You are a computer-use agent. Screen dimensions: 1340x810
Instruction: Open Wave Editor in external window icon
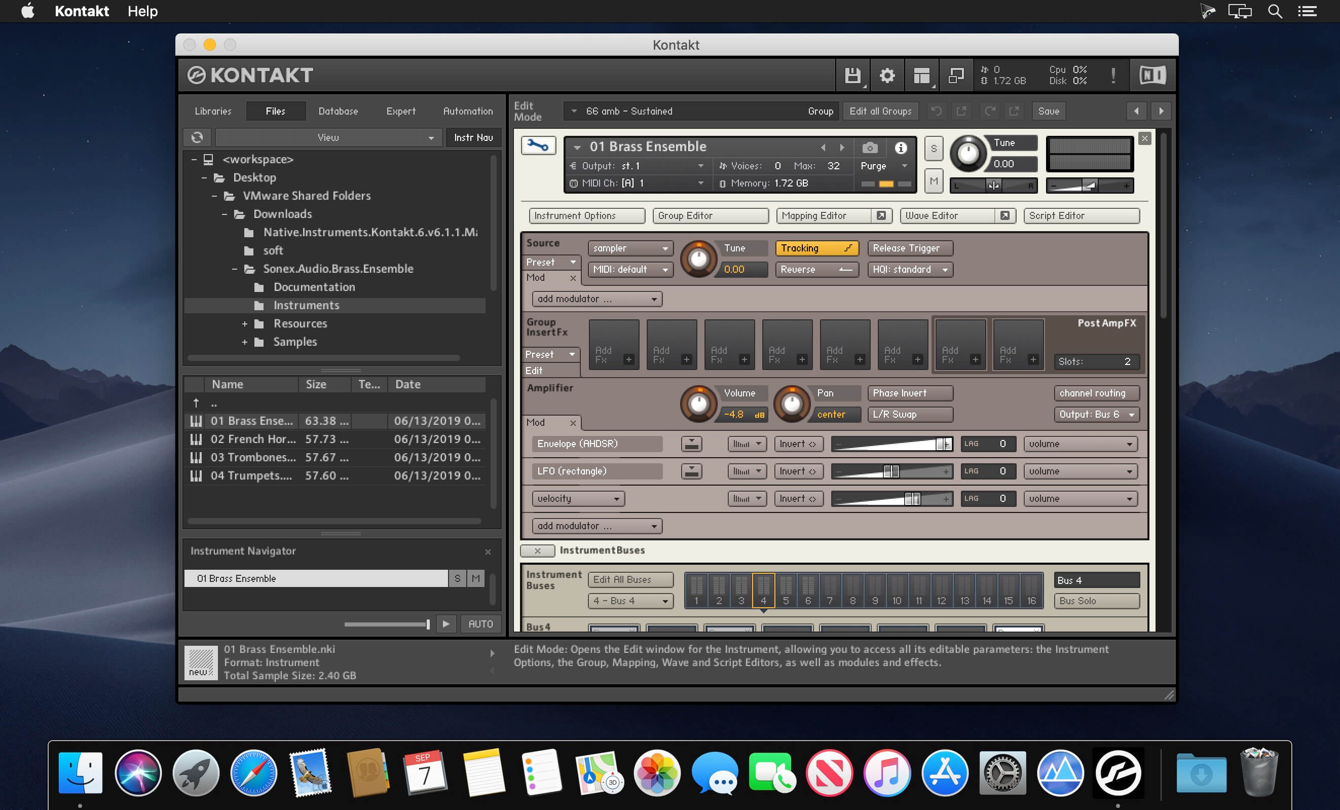(1005, 215)
